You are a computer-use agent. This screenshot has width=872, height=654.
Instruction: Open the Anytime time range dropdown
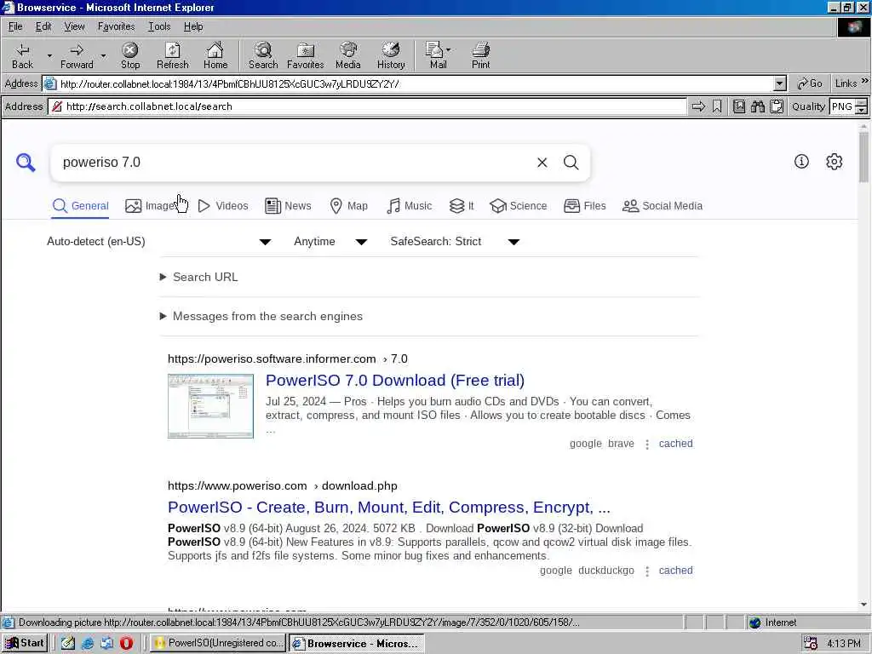pyautogui.click(x=330, y=242)
